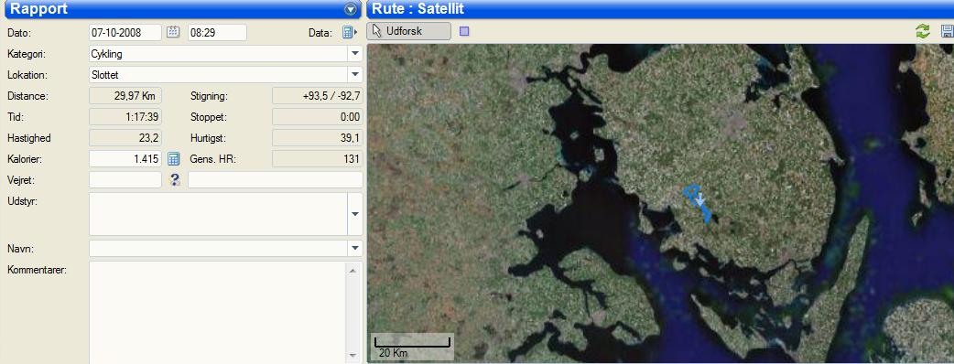Click the Stoppet value 0:00
954x364 pixels.
[x=317, y=117]
